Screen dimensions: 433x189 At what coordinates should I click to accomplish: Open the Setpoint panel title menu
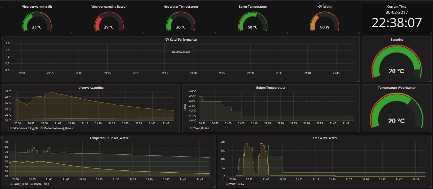396,40
